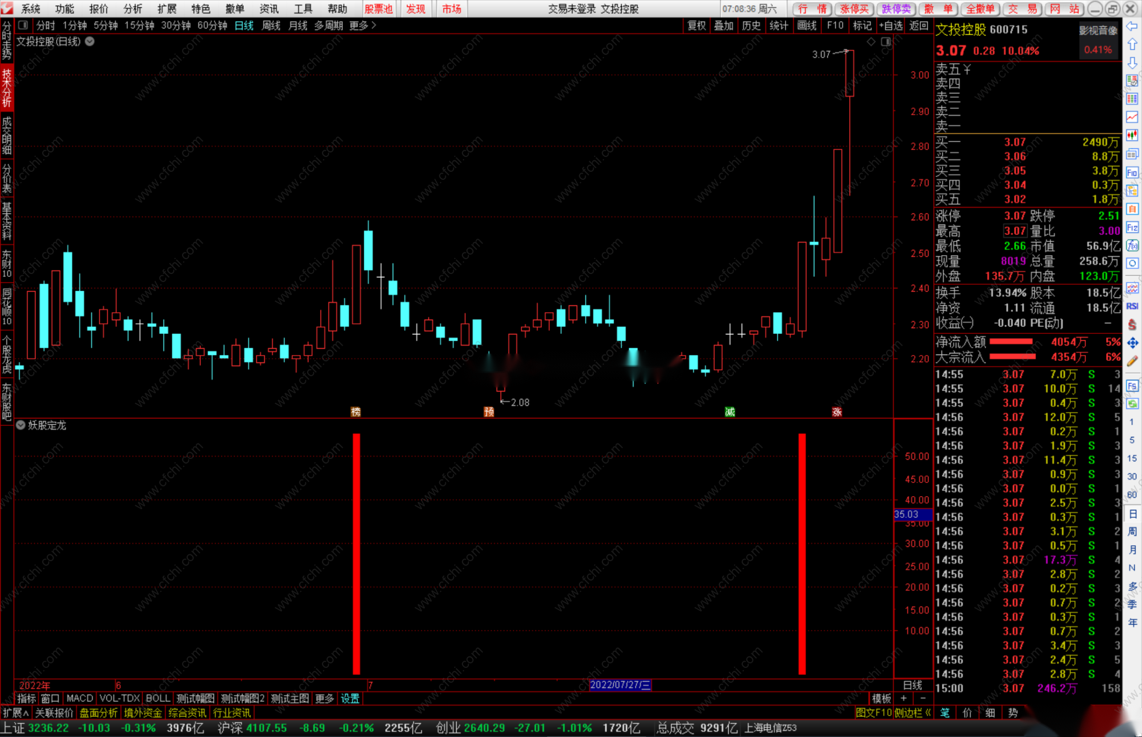The height and width of the screenshot is (737, 1142).
Task: Click the red dollar sign icon
Action: pyautogui.click(x=1132, y=324)
